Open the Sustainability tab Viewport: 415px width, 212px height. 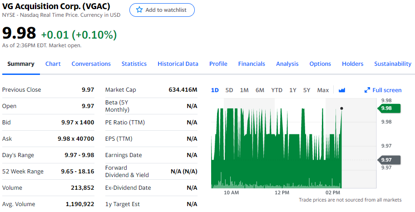pyautogui.click(x=393, y=64)
